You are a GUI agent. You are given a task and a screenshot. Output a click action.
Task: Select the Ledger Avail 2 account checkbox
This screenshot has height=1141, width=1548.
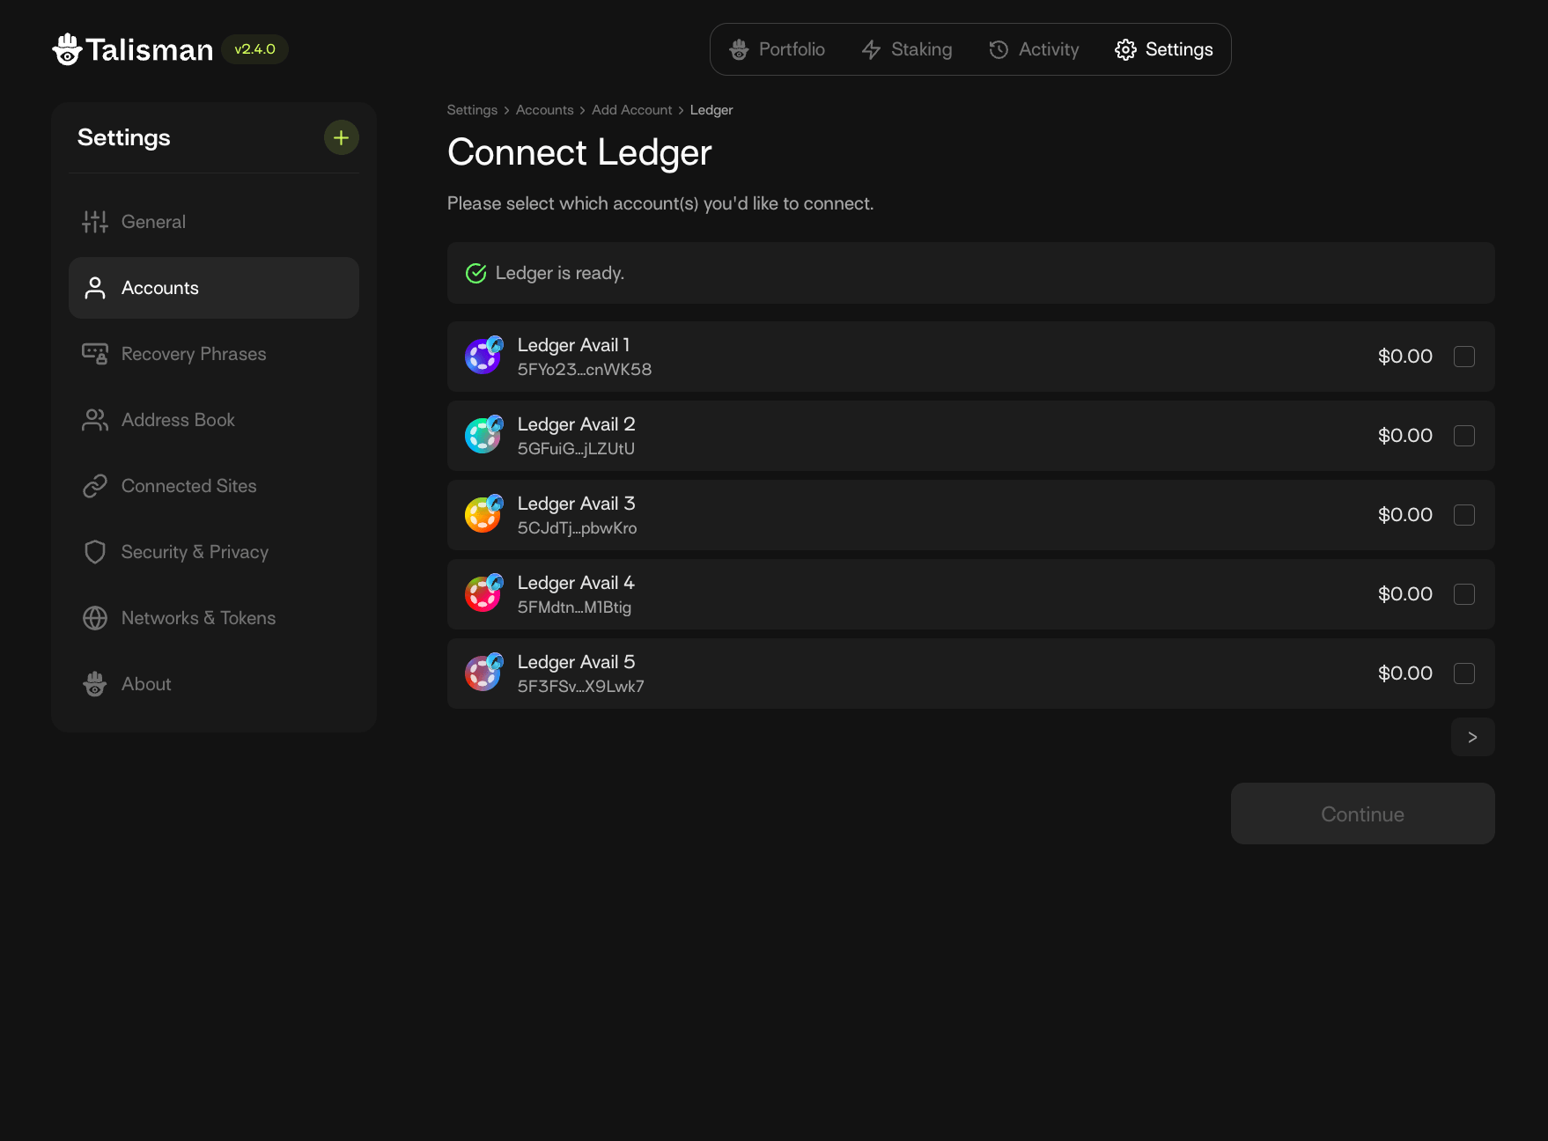(x=1463, y=436)
